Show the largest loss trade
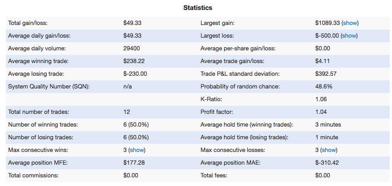The height and width of the screenshot is (186, 392). coord(349,36)
